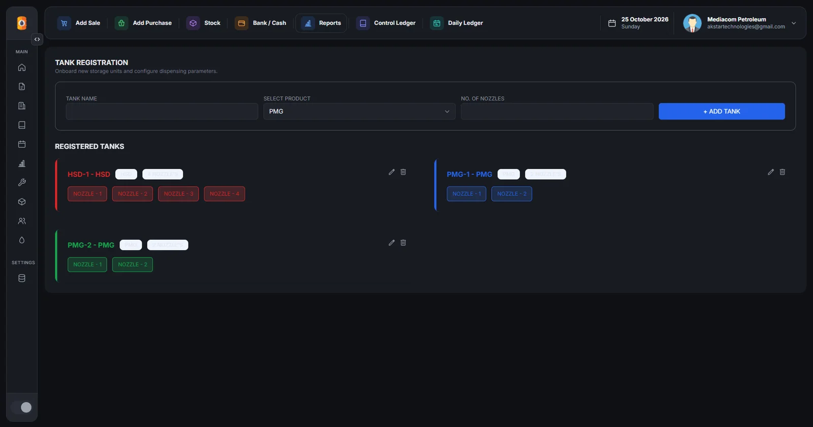
Task: Select NOZZLE - 1 under PMG-1 tank
Action: coord(466,194)
